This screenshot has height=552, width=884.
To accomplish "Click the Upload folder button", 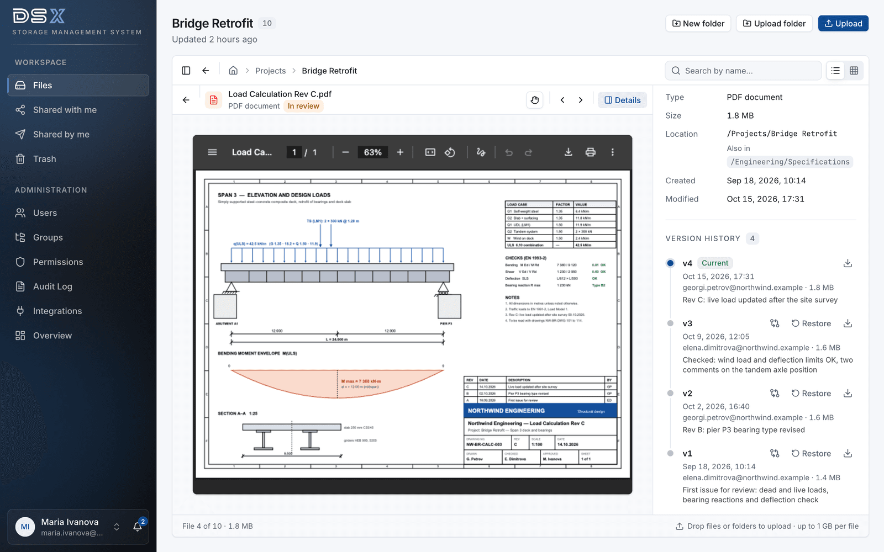I will [774, 23].
